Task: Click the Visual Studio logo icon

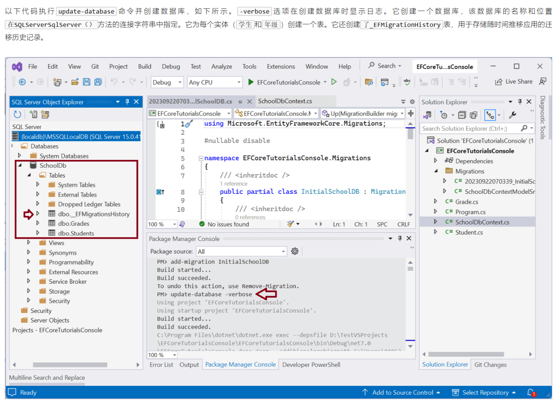Action: (x=17, y=67)
